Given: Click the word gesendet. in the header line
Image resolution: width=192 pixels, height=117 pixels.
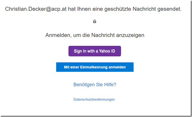Looking at the screenshot, I should [169, 9].
